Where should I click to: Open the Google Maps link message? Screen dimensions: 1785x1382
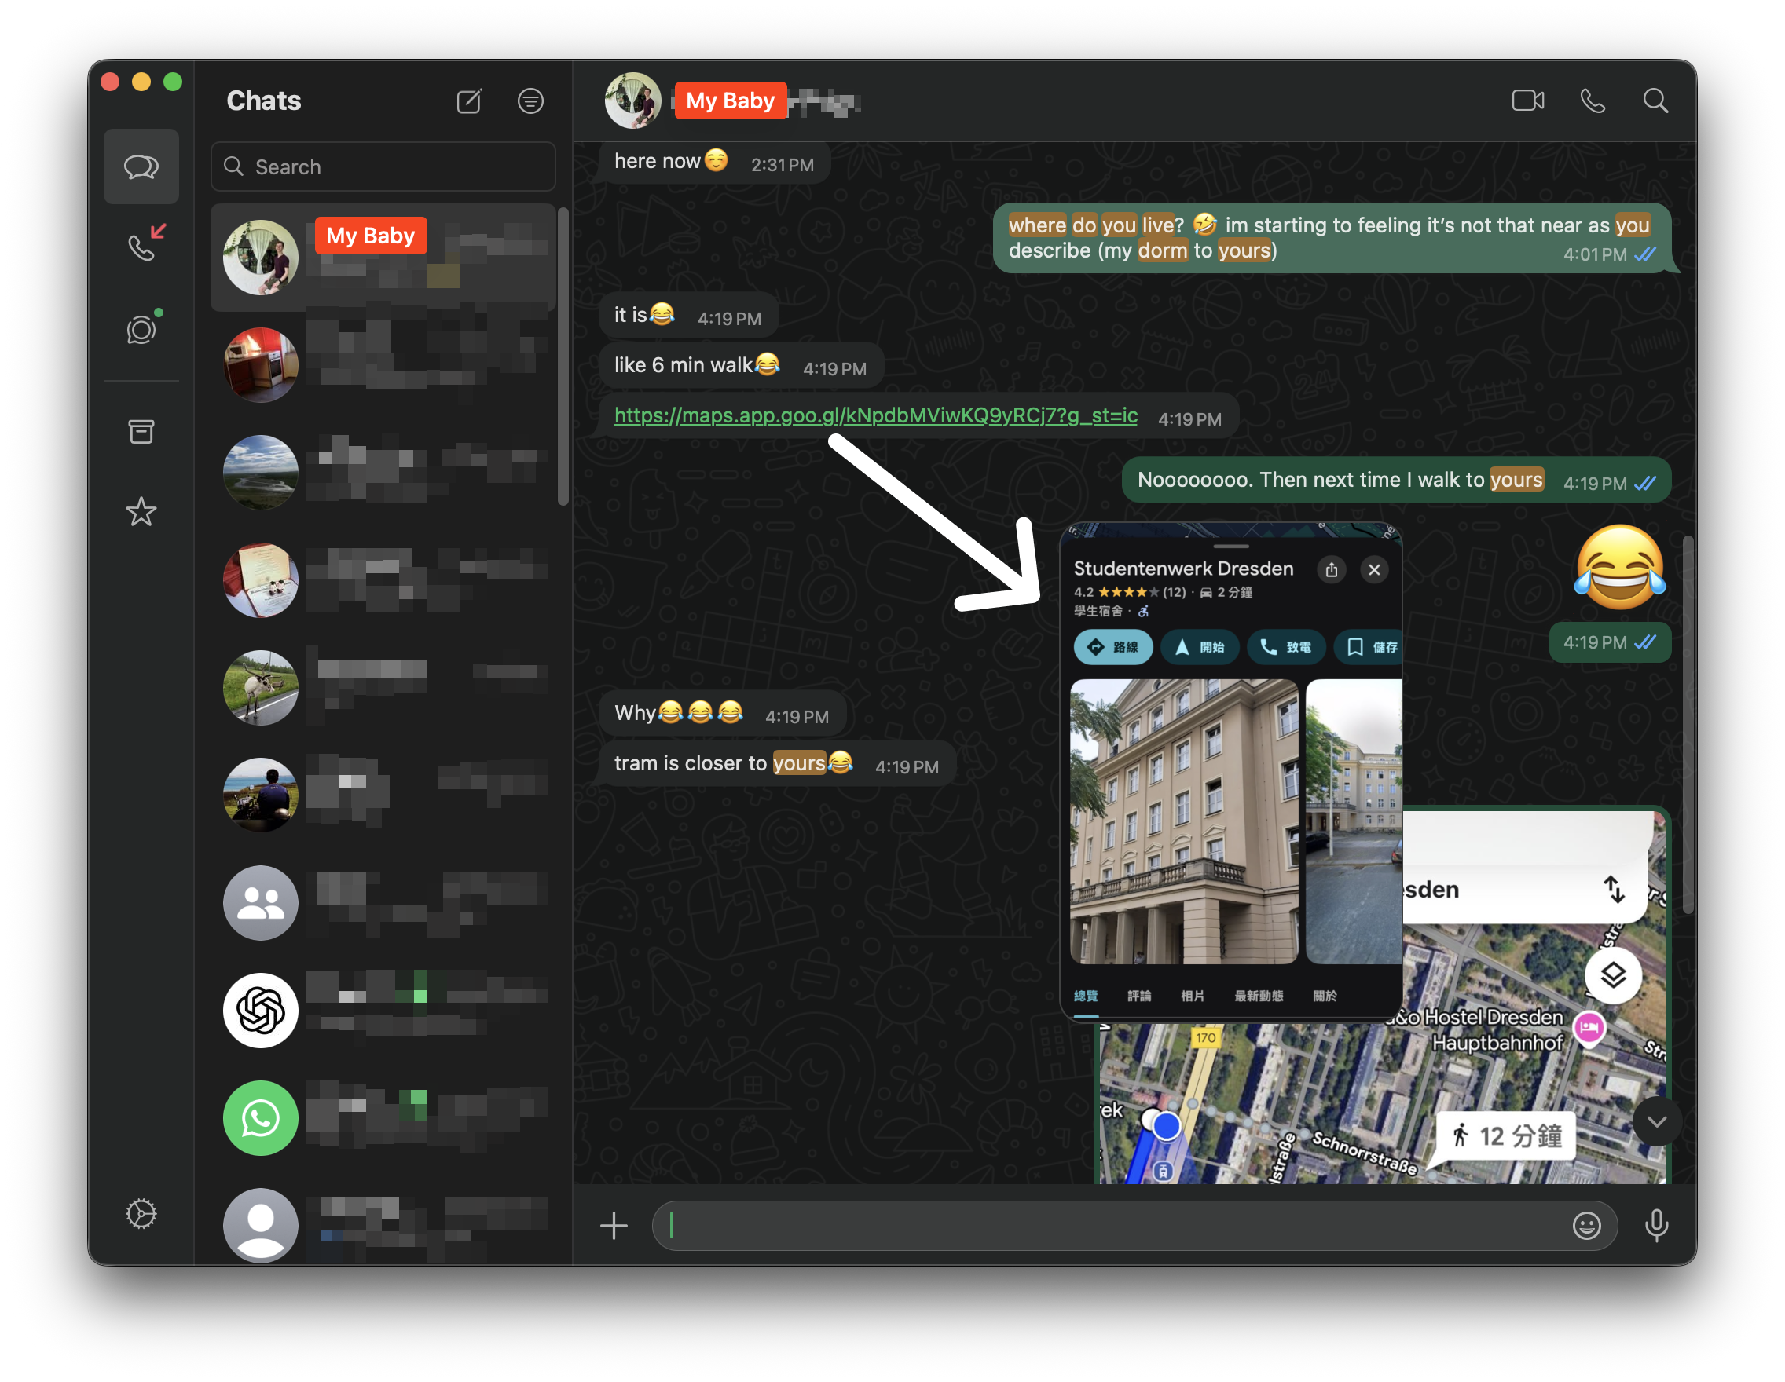click(875, 415)
